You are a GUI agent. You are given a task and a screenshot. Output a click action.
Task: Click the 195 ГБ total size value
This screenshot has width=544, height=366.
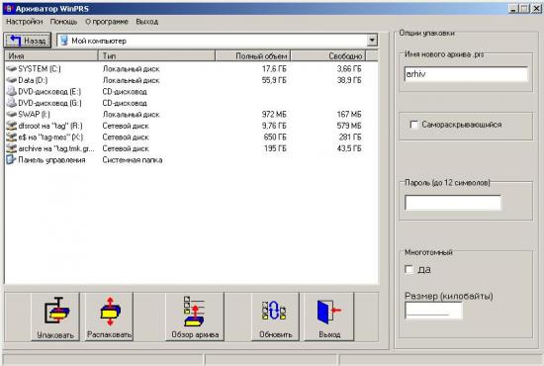click(275, 148)
